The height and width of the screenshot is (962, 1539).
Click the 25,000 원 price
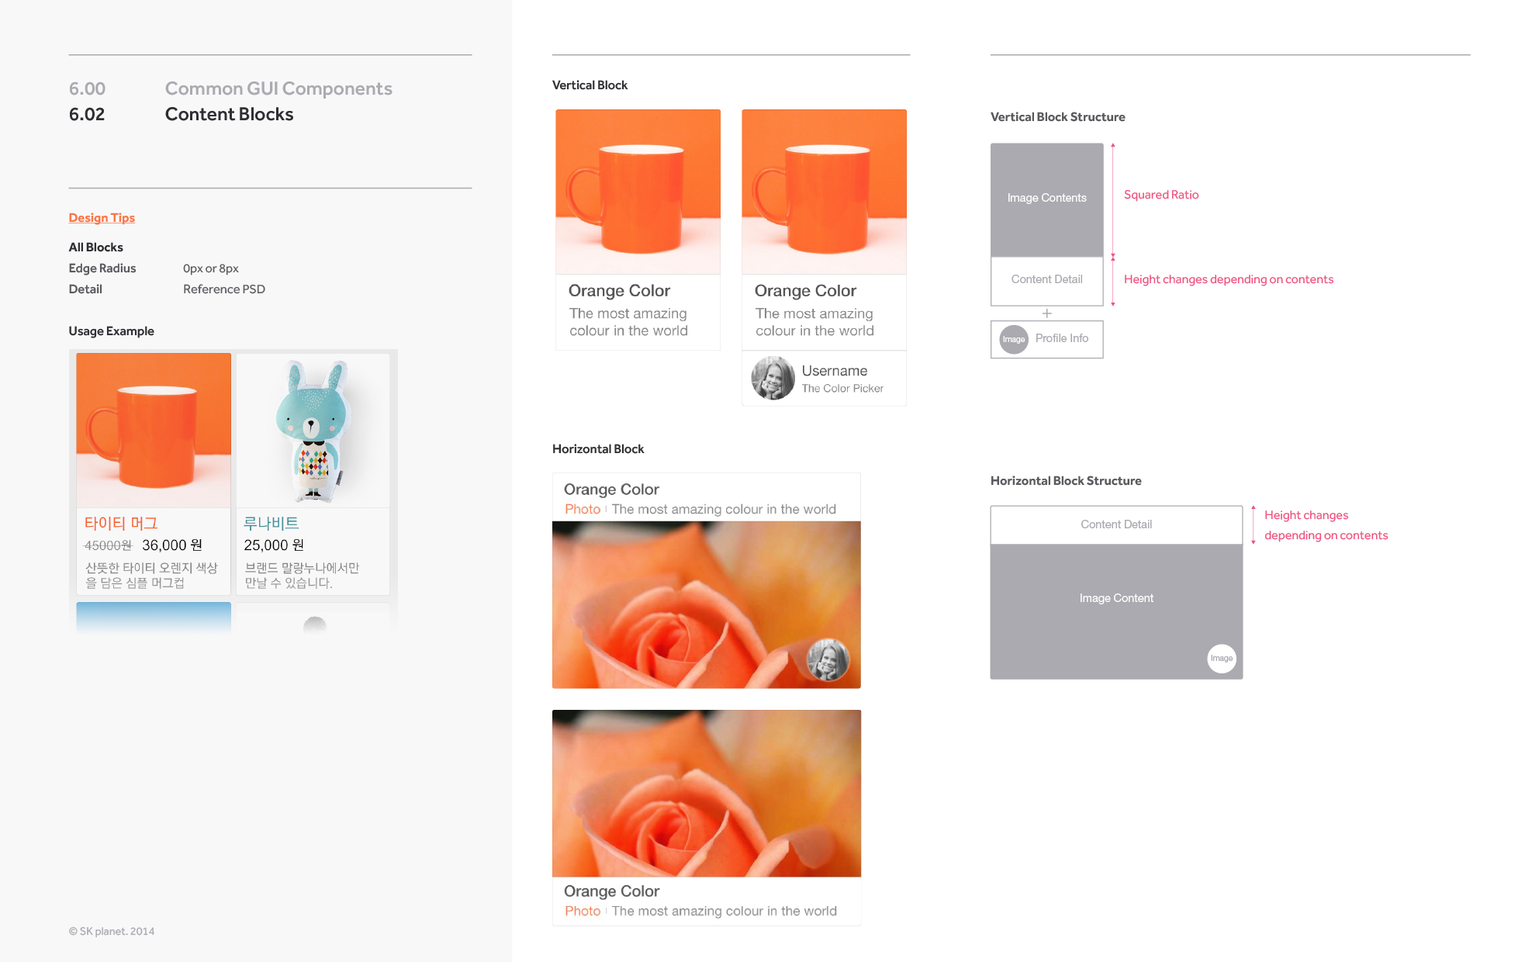274,545
